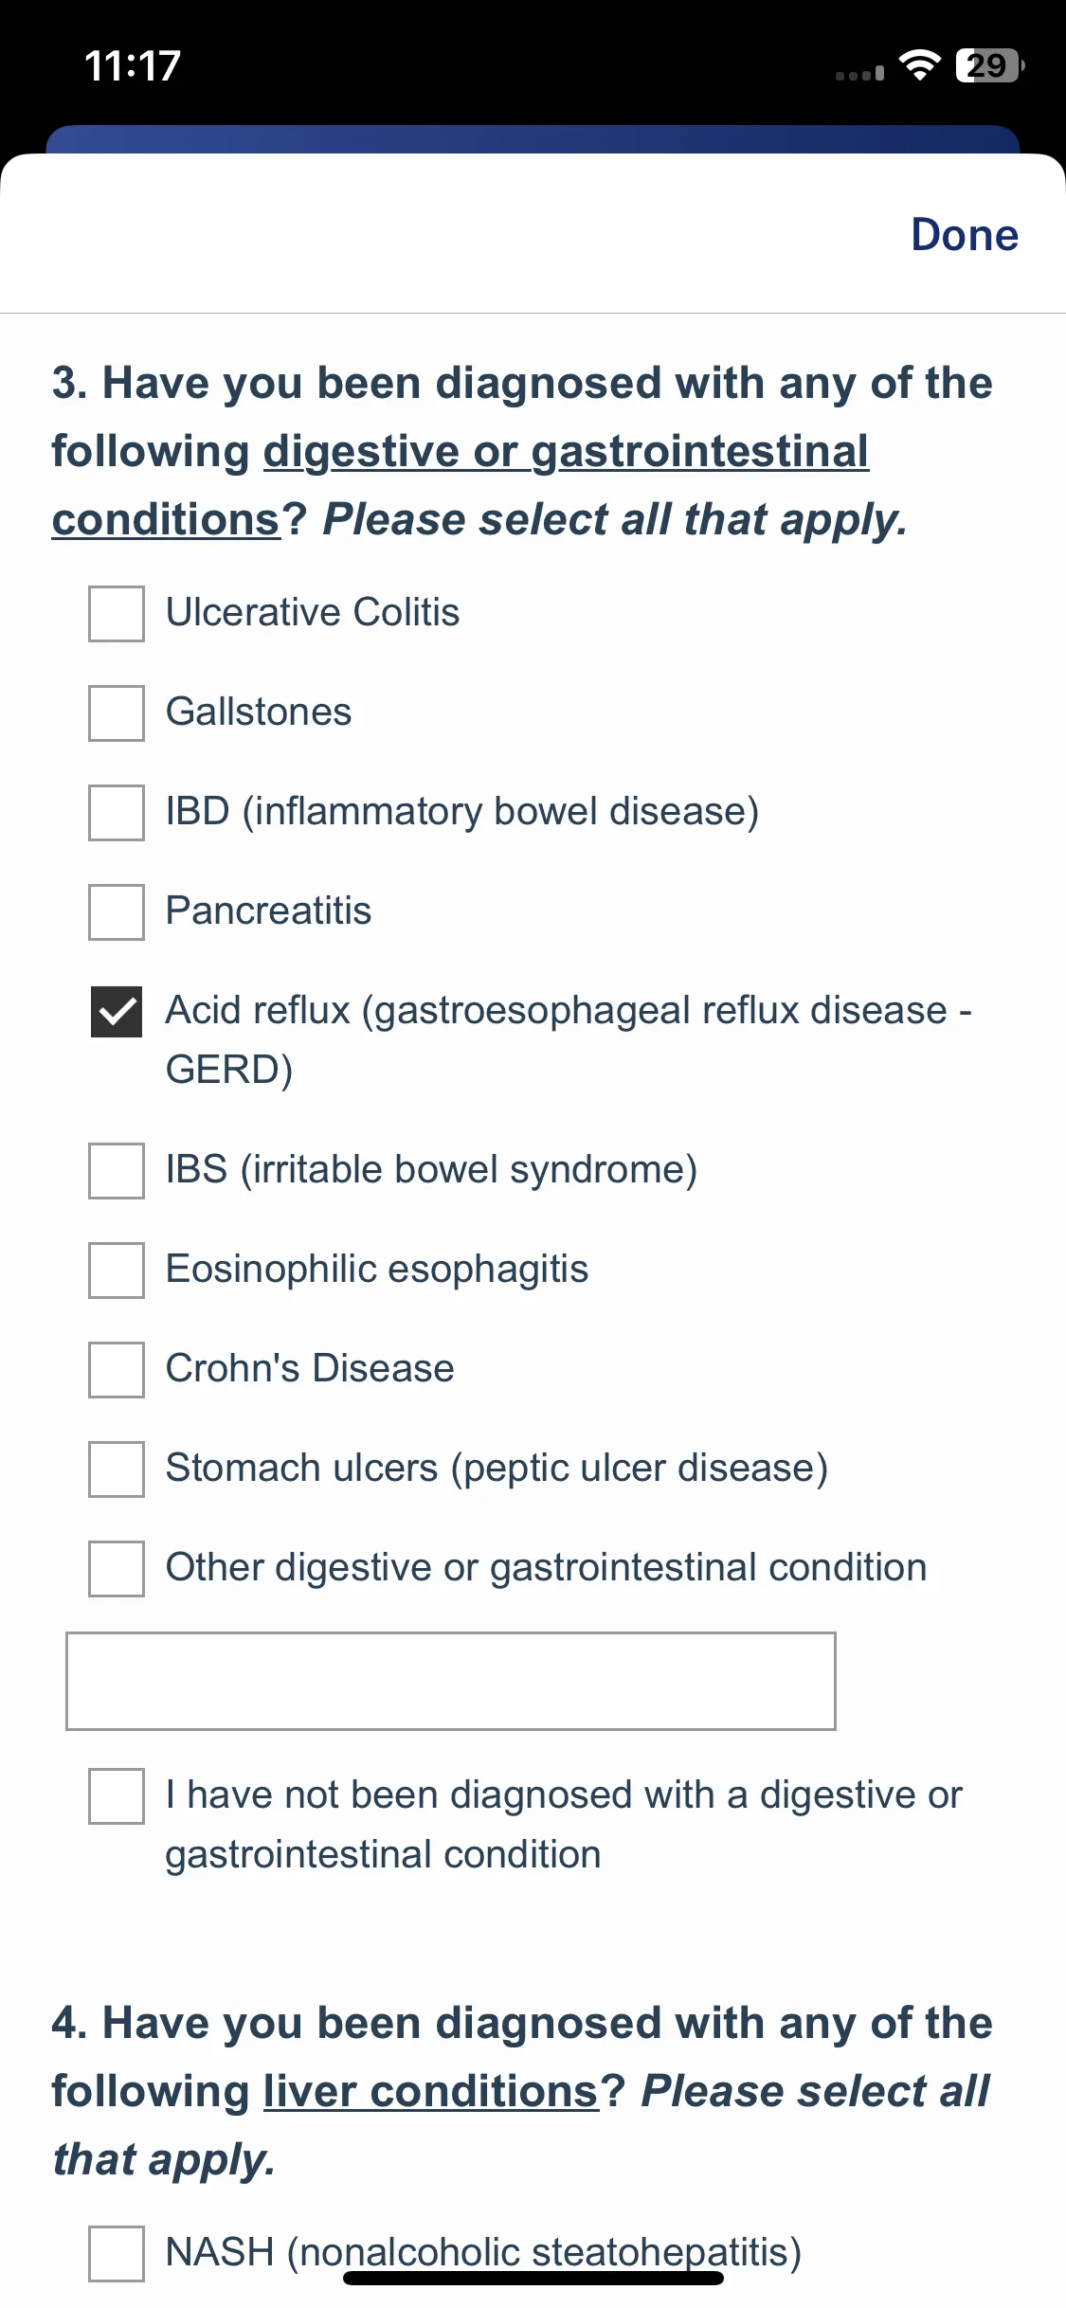The height and width of the screenshot is (2308, 1066).
Task: Check the Ulcerative Colitis checkbox
Action: [117, 614]
